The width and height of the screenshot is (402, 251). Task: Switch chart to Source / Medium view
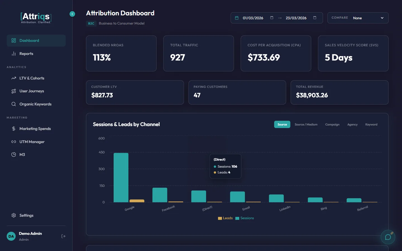click(x=306, y=124)
